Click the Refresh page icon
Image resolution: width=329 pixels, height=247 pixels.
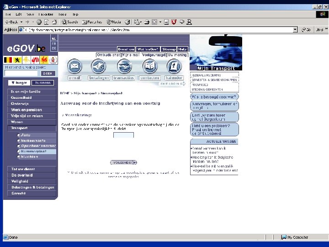[47, 22]
